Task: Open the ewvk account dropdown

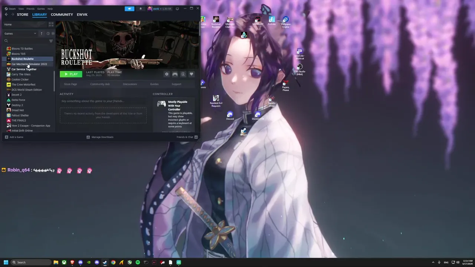Action: click(x=160, y=9)
